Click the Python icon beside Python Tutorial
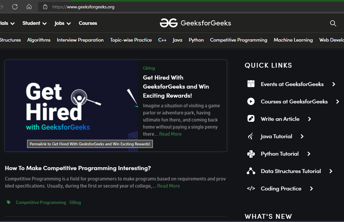344x222 pixels. pos(251,154)
